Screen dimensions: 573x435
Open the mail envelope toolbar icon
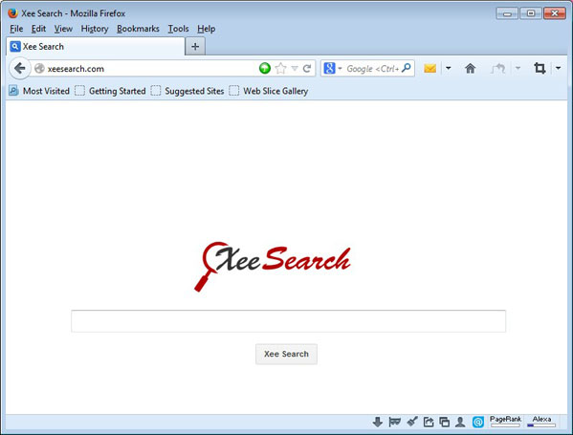(430, 68)
